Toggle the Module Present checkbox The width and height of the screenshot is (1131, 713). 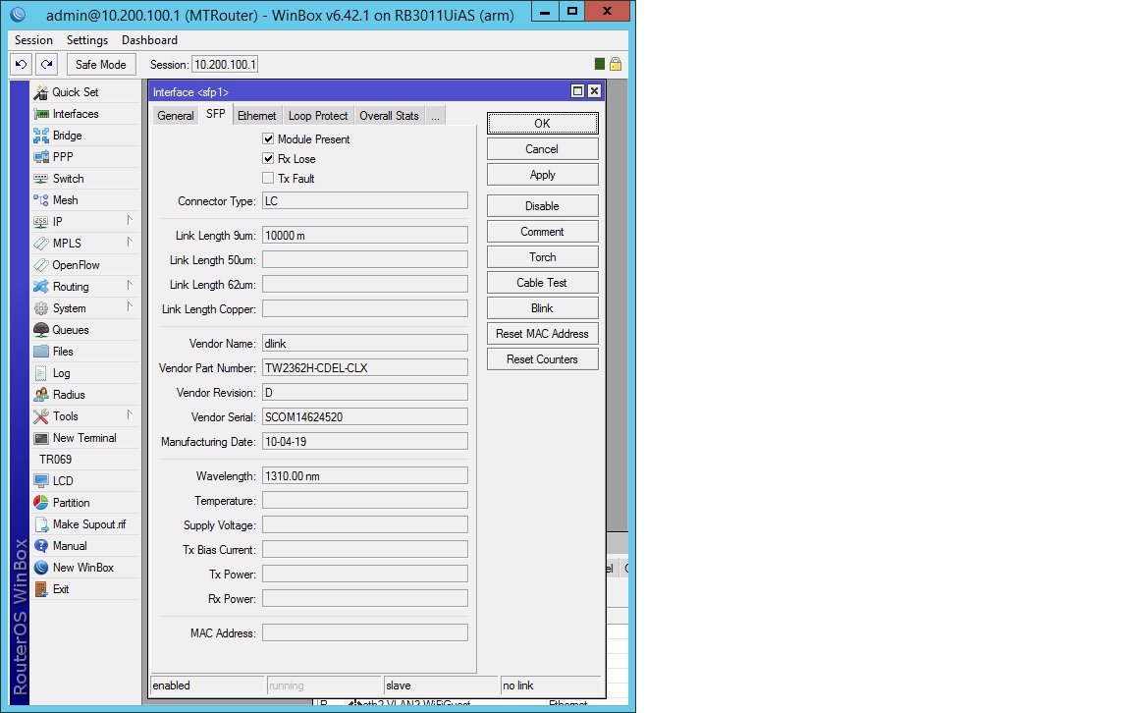tap(268, 138)
